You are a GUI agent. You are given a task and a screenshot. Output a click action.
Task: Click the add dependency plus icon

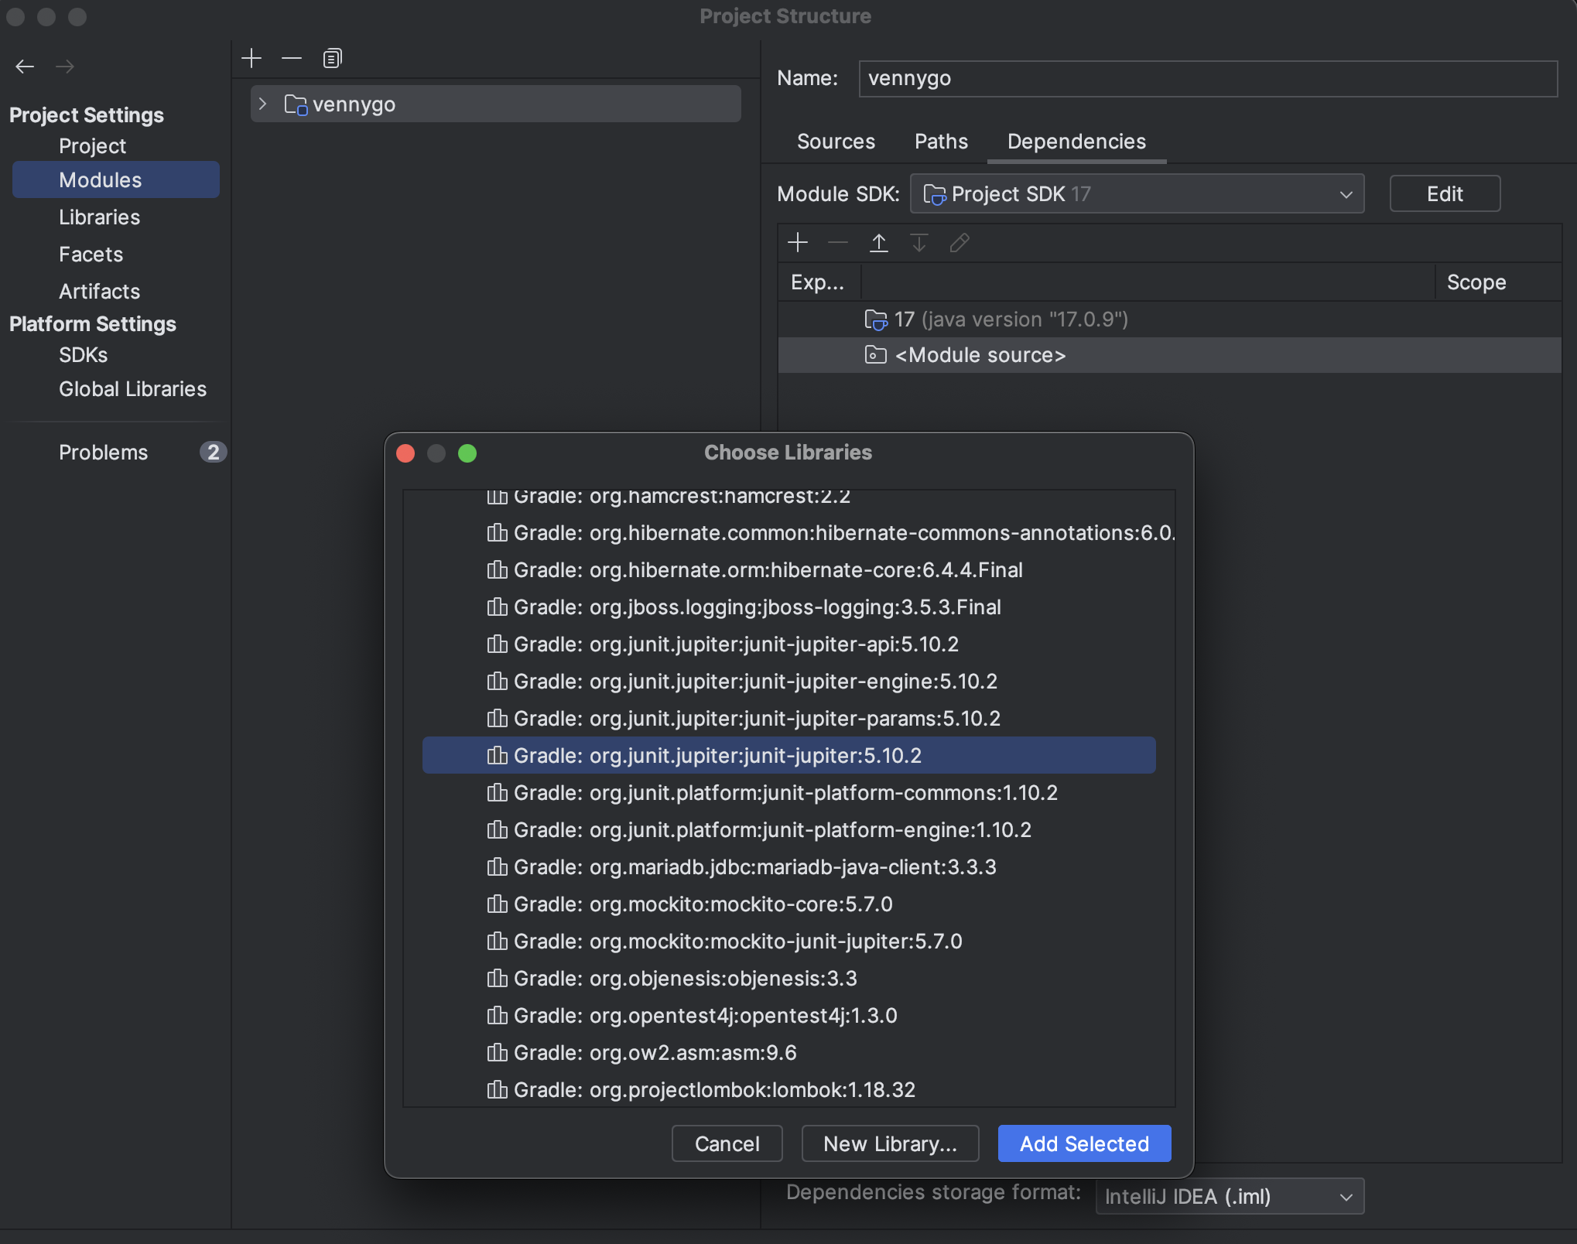pyautogui.click(x=797, y=243)
